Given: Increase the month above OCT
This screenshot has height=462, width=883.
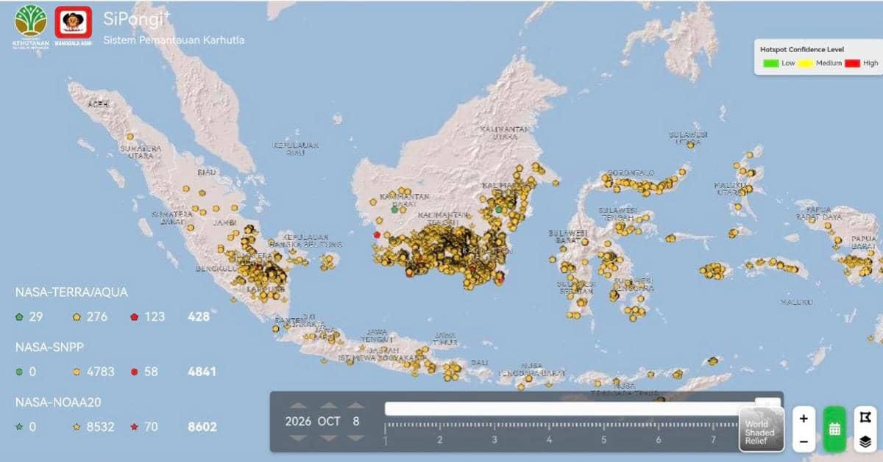Looking at the screenshot, I should click(x=329, y=405).
